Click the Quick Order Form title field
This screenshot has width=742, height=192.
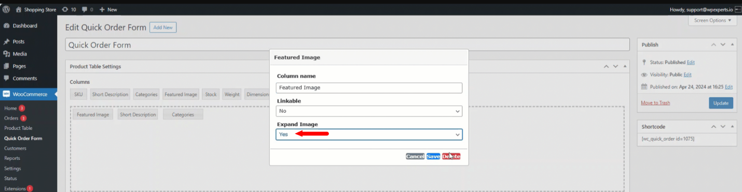347,45
